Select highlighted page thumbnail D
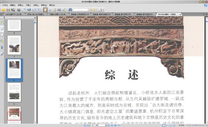Viewport: 208px width, 127px height. click(x=14, y=69)
